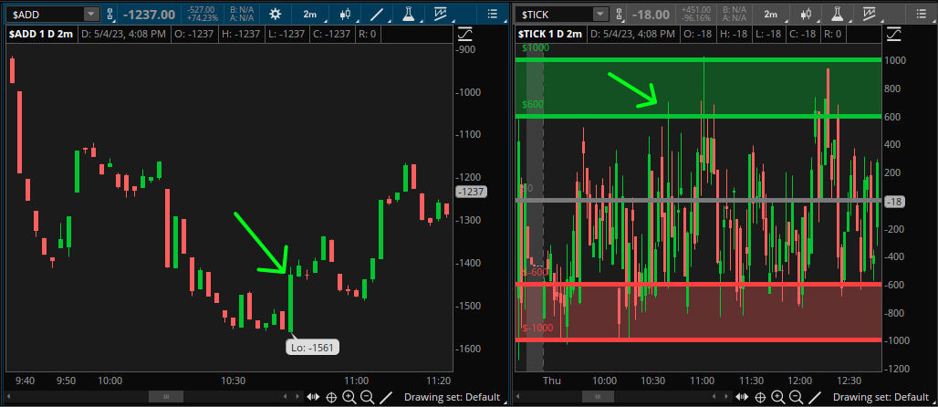Click Drawing set: Default under $ADD chart
The height and width of the screenshot is (407, 938).
451,397
